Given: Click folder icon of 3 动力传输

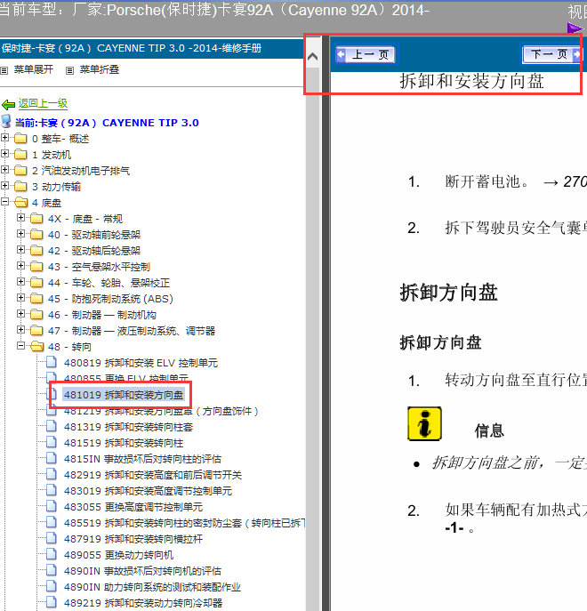Looking at the screenshot, I should point(20,186).
